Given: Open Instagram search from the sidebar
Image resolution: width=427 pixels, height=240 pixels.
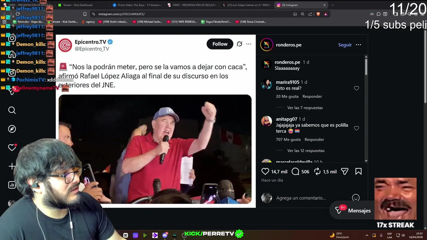Looking at the screenshot, I should [12, 110].
